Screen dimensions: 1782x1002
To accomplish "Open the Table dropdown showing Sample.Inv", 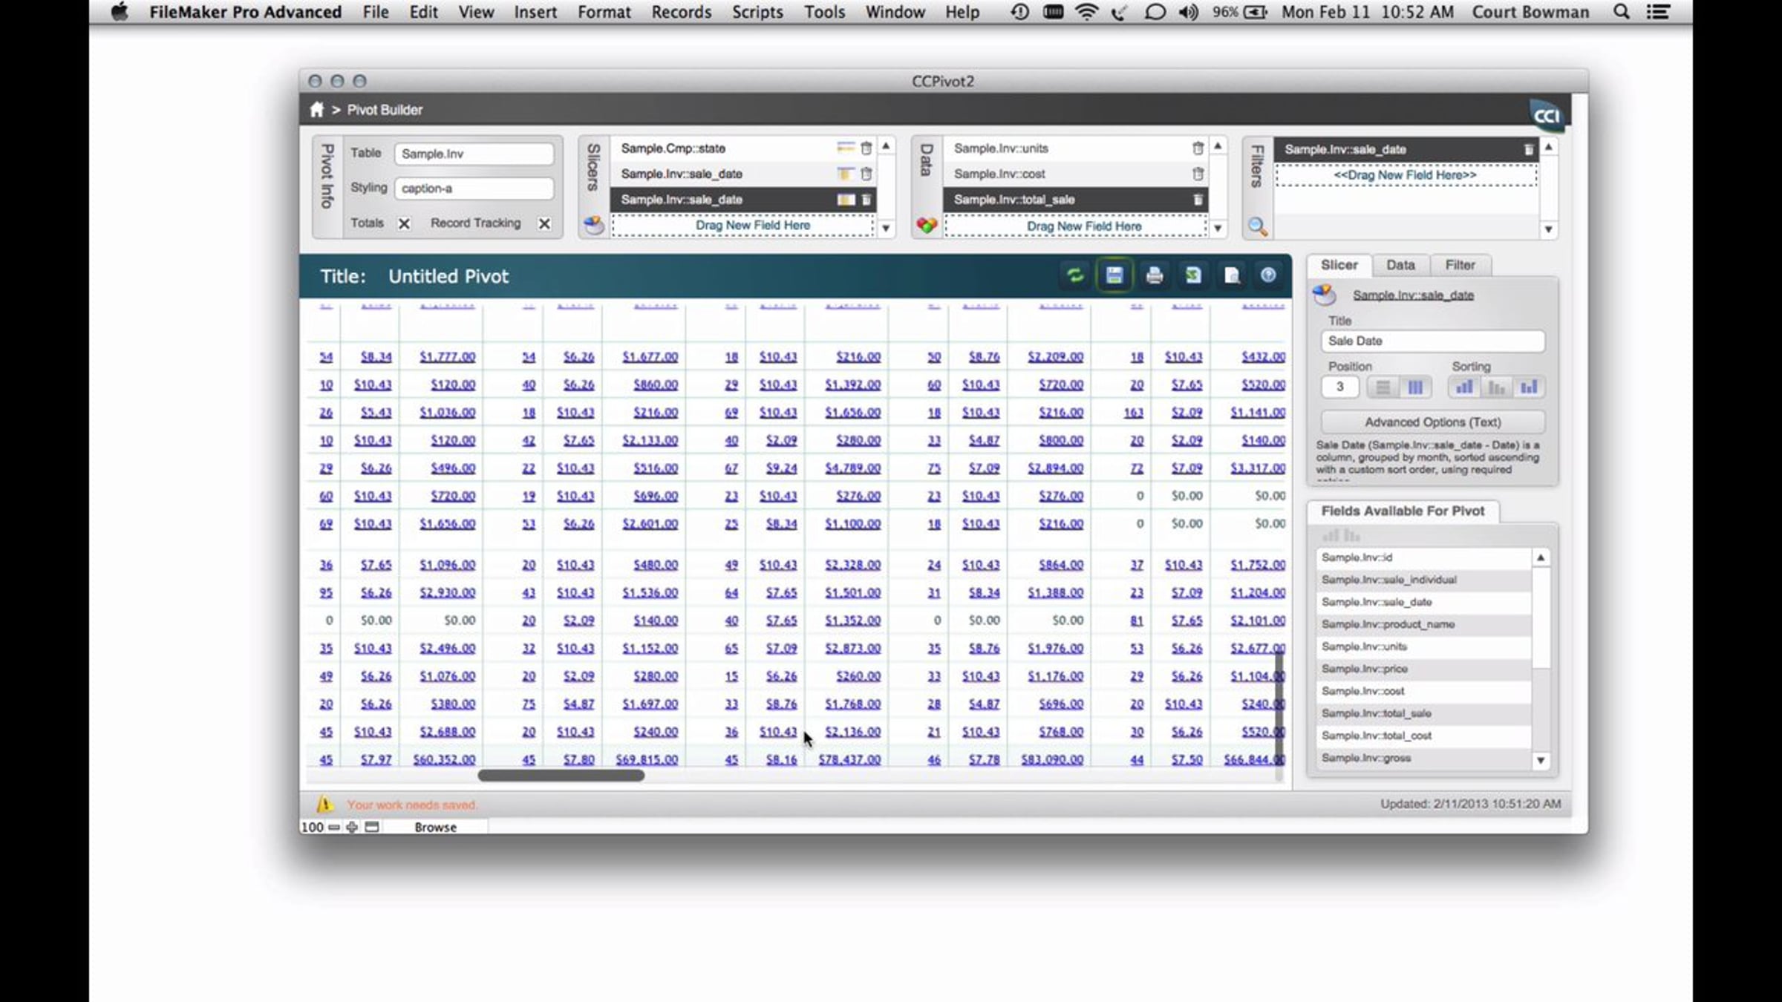I will click(x=474, y=154).
